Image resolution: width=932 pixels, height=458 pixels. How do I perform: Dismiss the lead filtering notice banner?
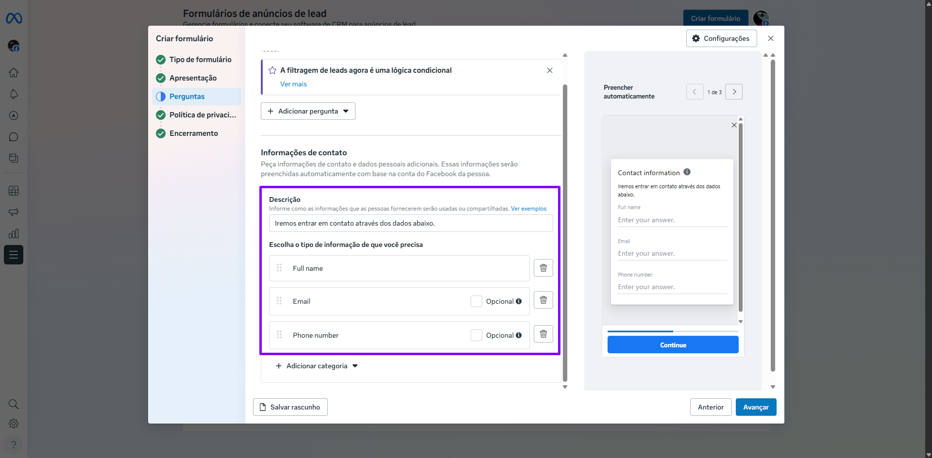549,70
